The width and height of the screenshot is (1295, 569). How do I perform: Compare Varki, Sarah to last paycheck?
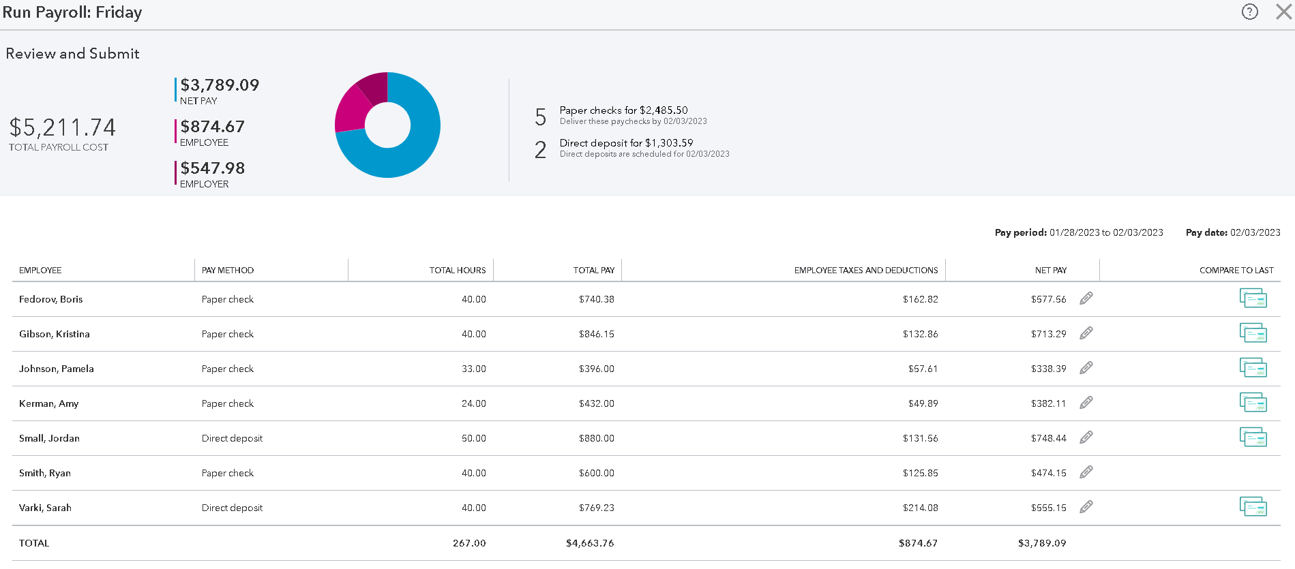pyautogui.click(x=1253, y=507)
